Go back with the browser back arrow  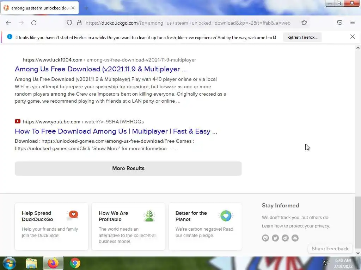click(8, 23)
